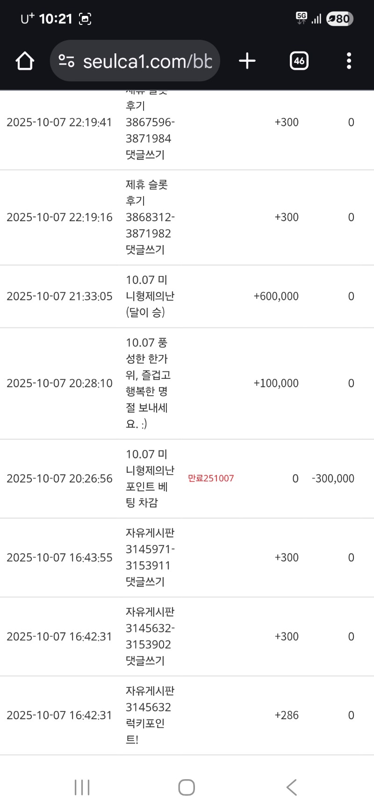Open 자유게시판 3145971-3153911 댓글쓰기 entry
The width and height of the screenshot is (374, 811).
[x=150, y=558]
